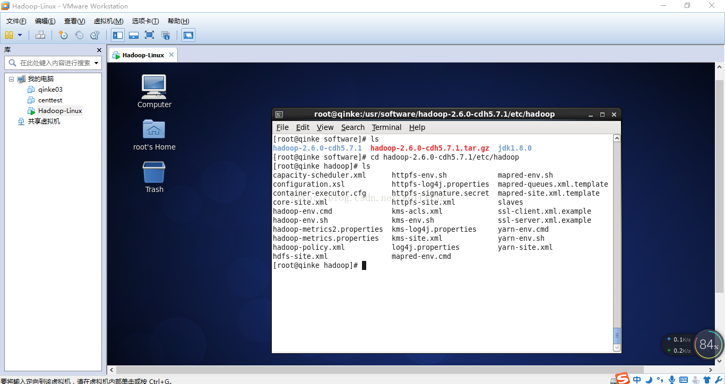This screenshot has width=725, height=384.
Task: Toggle the console view toolbar icon
Action: (x=188, y=35)
